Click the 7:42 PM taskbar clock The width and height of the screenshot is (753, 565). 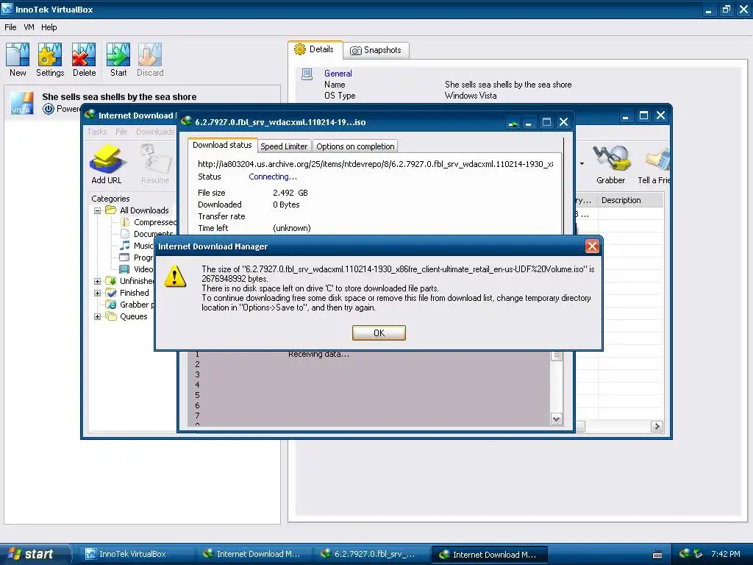[x=726, y=554]
